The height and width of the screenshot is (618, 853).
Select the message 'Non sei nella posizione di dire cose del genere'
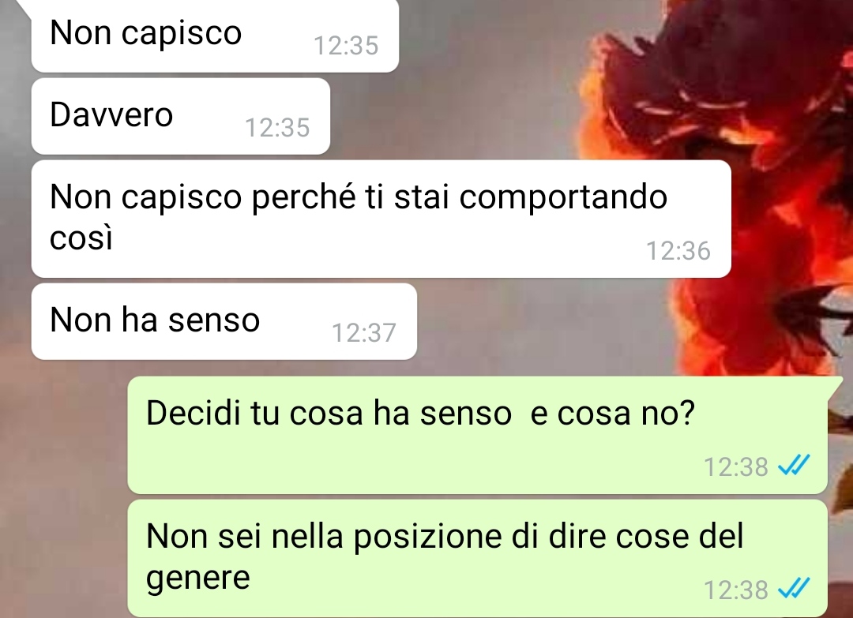(x=478, y=558)
